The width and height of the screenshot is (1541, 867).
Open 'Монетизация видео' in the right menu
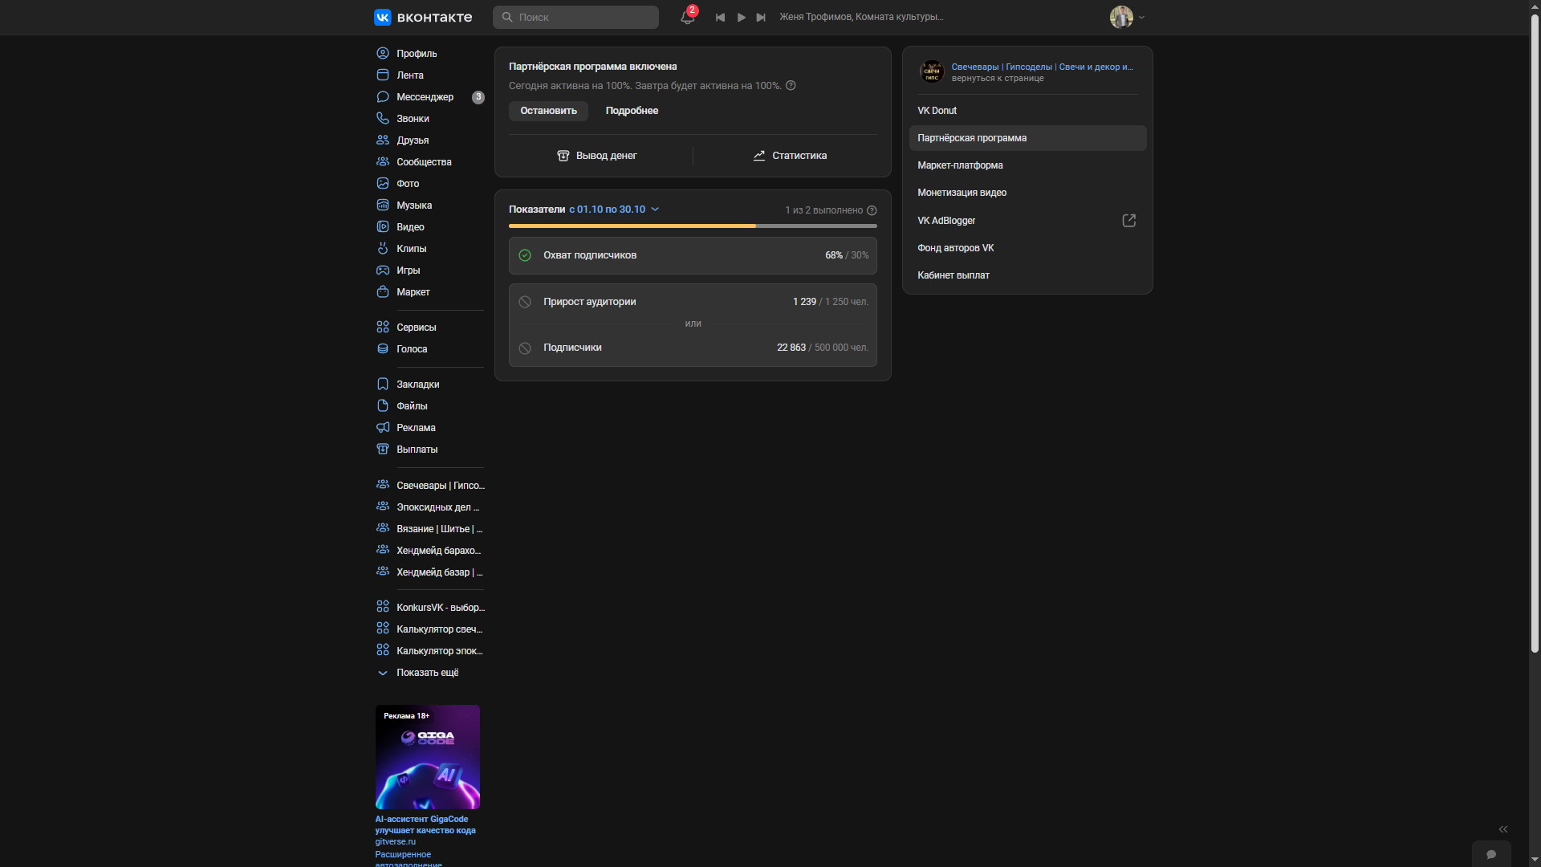(x=962, y=193)
